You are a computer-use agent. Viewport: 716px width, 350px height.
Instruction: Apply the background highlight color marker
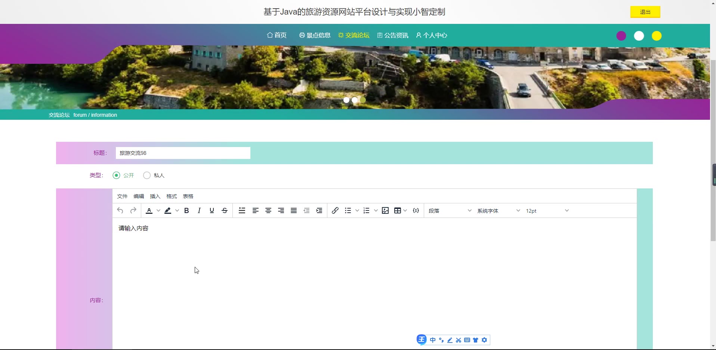tap(168, 211)
